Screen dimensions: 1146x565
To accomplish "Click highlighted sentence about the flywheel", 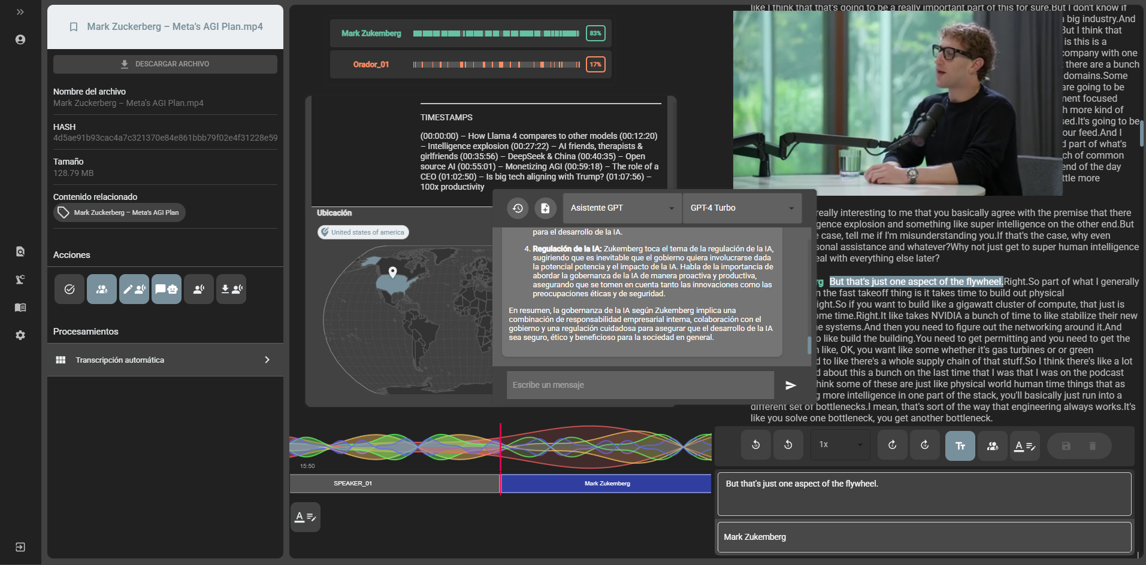I will 916,282.
